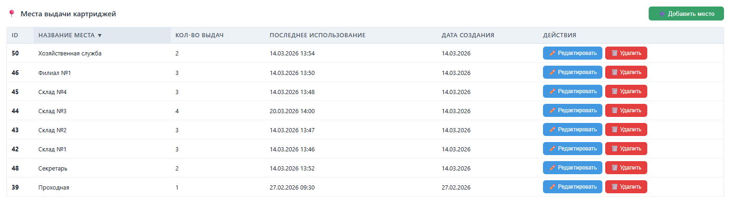The height and width of the screenshot is (197, 731).
Task: Click the pencil icon for Хозяйственная служба
Action: [552, 53]
